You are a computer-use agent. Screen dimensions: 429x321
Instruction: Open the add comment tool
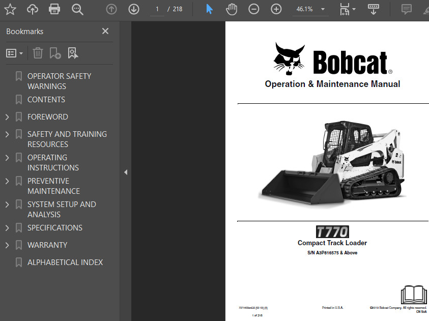coord(407,9)
